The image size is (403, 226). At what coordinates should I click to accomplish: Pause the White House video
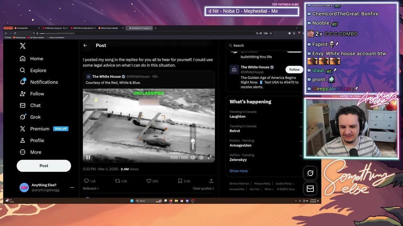[88, 158]
